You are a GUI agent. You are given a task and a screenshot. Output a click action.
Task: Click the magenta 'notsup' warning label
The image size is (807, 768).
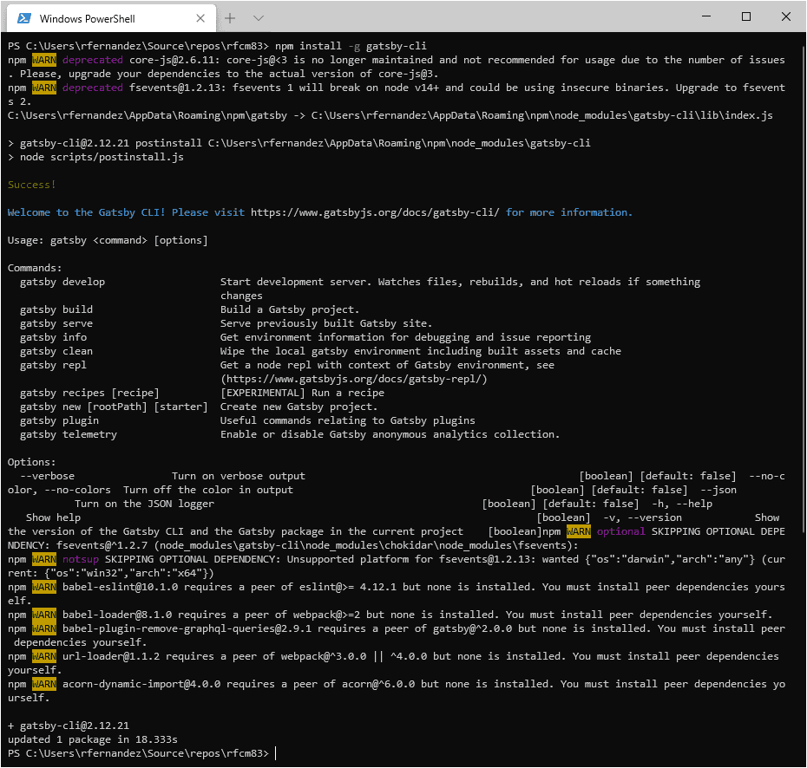point(81,559)
